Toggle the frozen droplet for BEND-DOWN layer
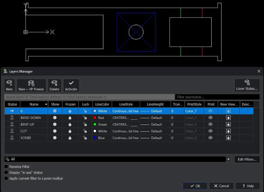The height and width of the screenshot is (192, 264). [x=70, y=118]
